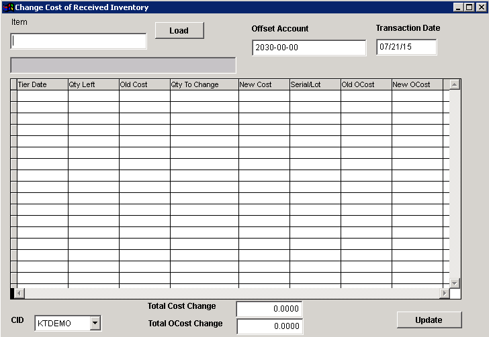Select the Old Cost column header
Image resolution: width=489 pixels, height=337 pixels.
[x=144, y=85]
